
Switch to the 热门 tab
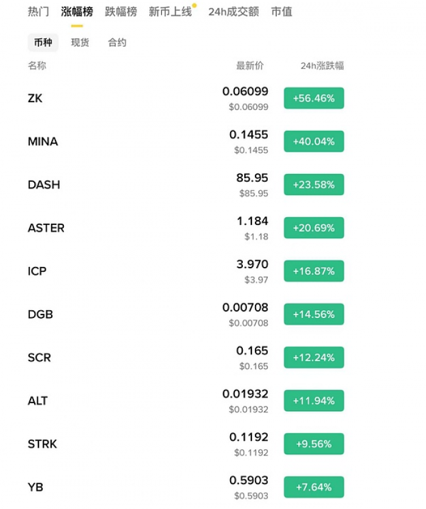pyautogui.click(x=38, y=12)
